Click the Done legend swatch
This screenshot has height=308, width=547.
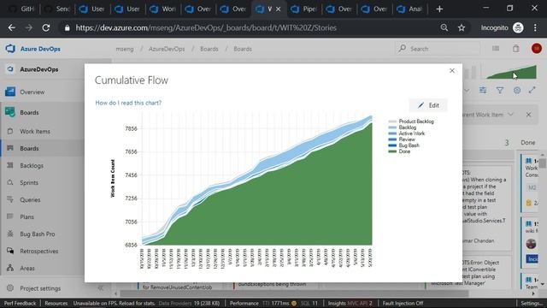click(392, 151)
